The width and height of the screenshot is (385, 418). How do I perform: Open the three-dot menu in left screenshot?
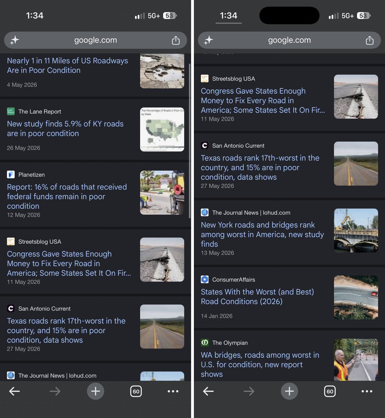click(x=173, y=391)
